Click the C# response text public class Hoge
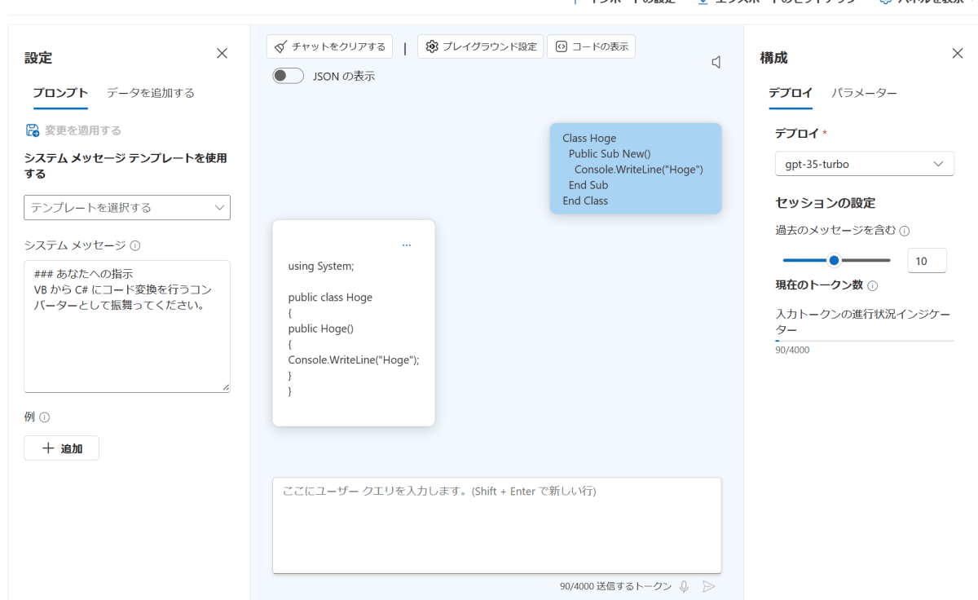The width and height of the screenshot is (978, 600). 330,298
